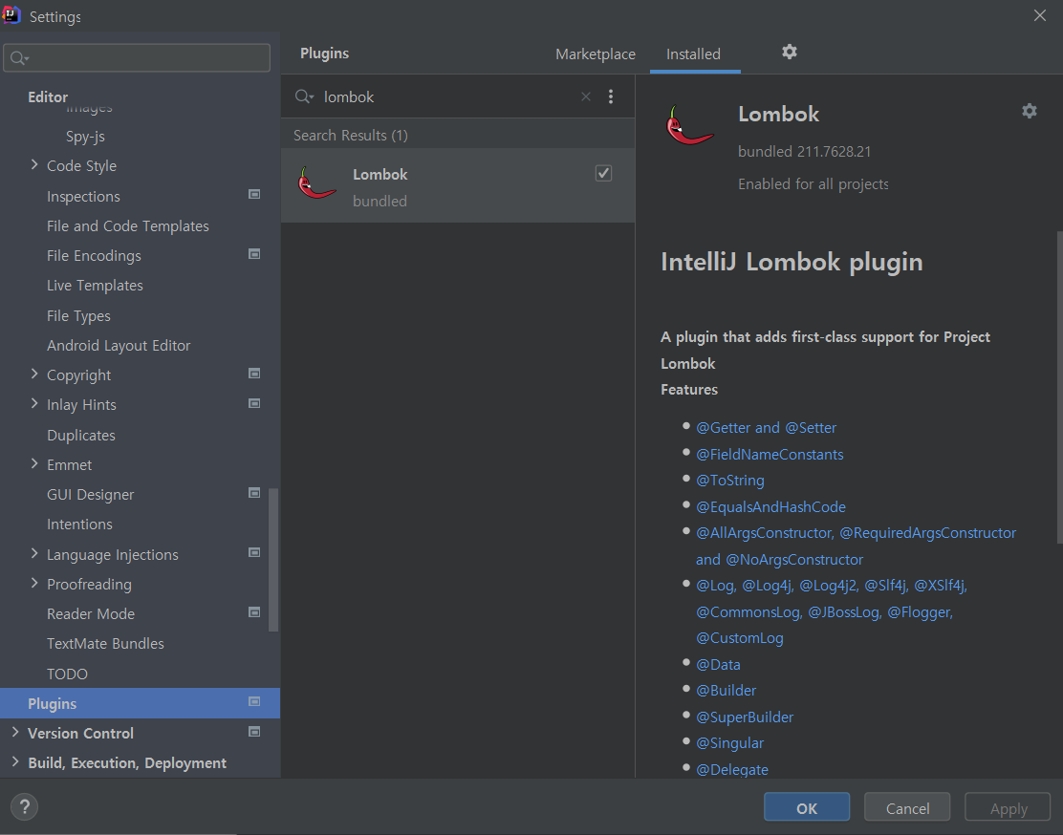Click the settings tree vertical scrollbar
Image resolution: width=1063 pixels, height=835 pixels.
273,560
